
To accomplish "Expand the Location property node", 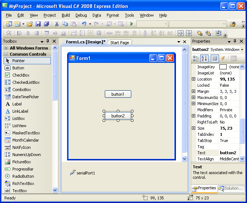I will [x=193, y=79].
